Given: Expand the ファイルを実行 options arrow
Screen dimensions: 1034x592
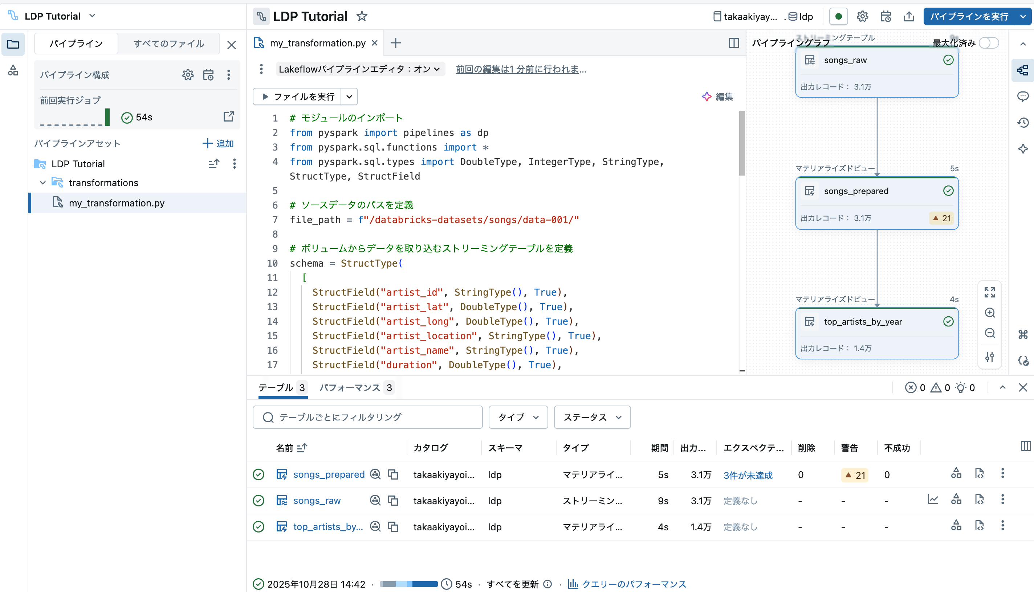Looking at the screenshot, I should pos(349,97).
